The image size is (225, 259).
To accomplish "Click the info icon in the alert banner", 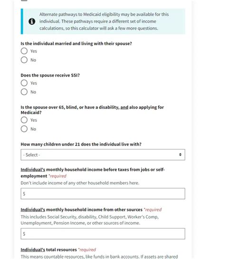I will [x=32, y=21].
